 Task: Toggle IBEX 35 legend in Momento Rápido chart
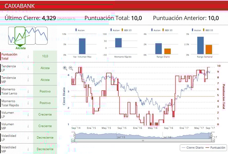(x=127, y=30)
